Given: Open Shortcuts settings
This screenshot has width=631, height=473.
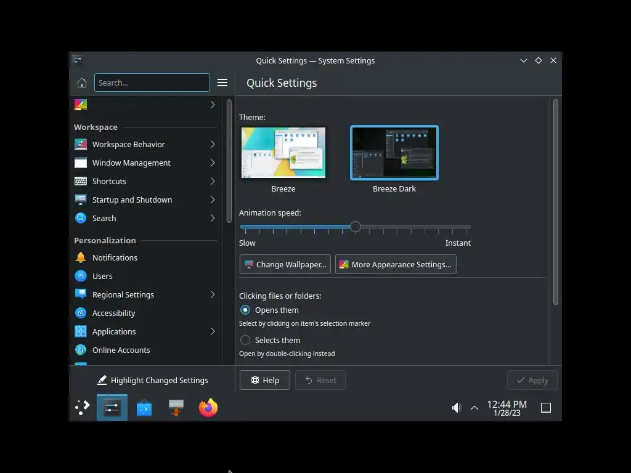Looking at the screenshot, I should coord(145,181).
